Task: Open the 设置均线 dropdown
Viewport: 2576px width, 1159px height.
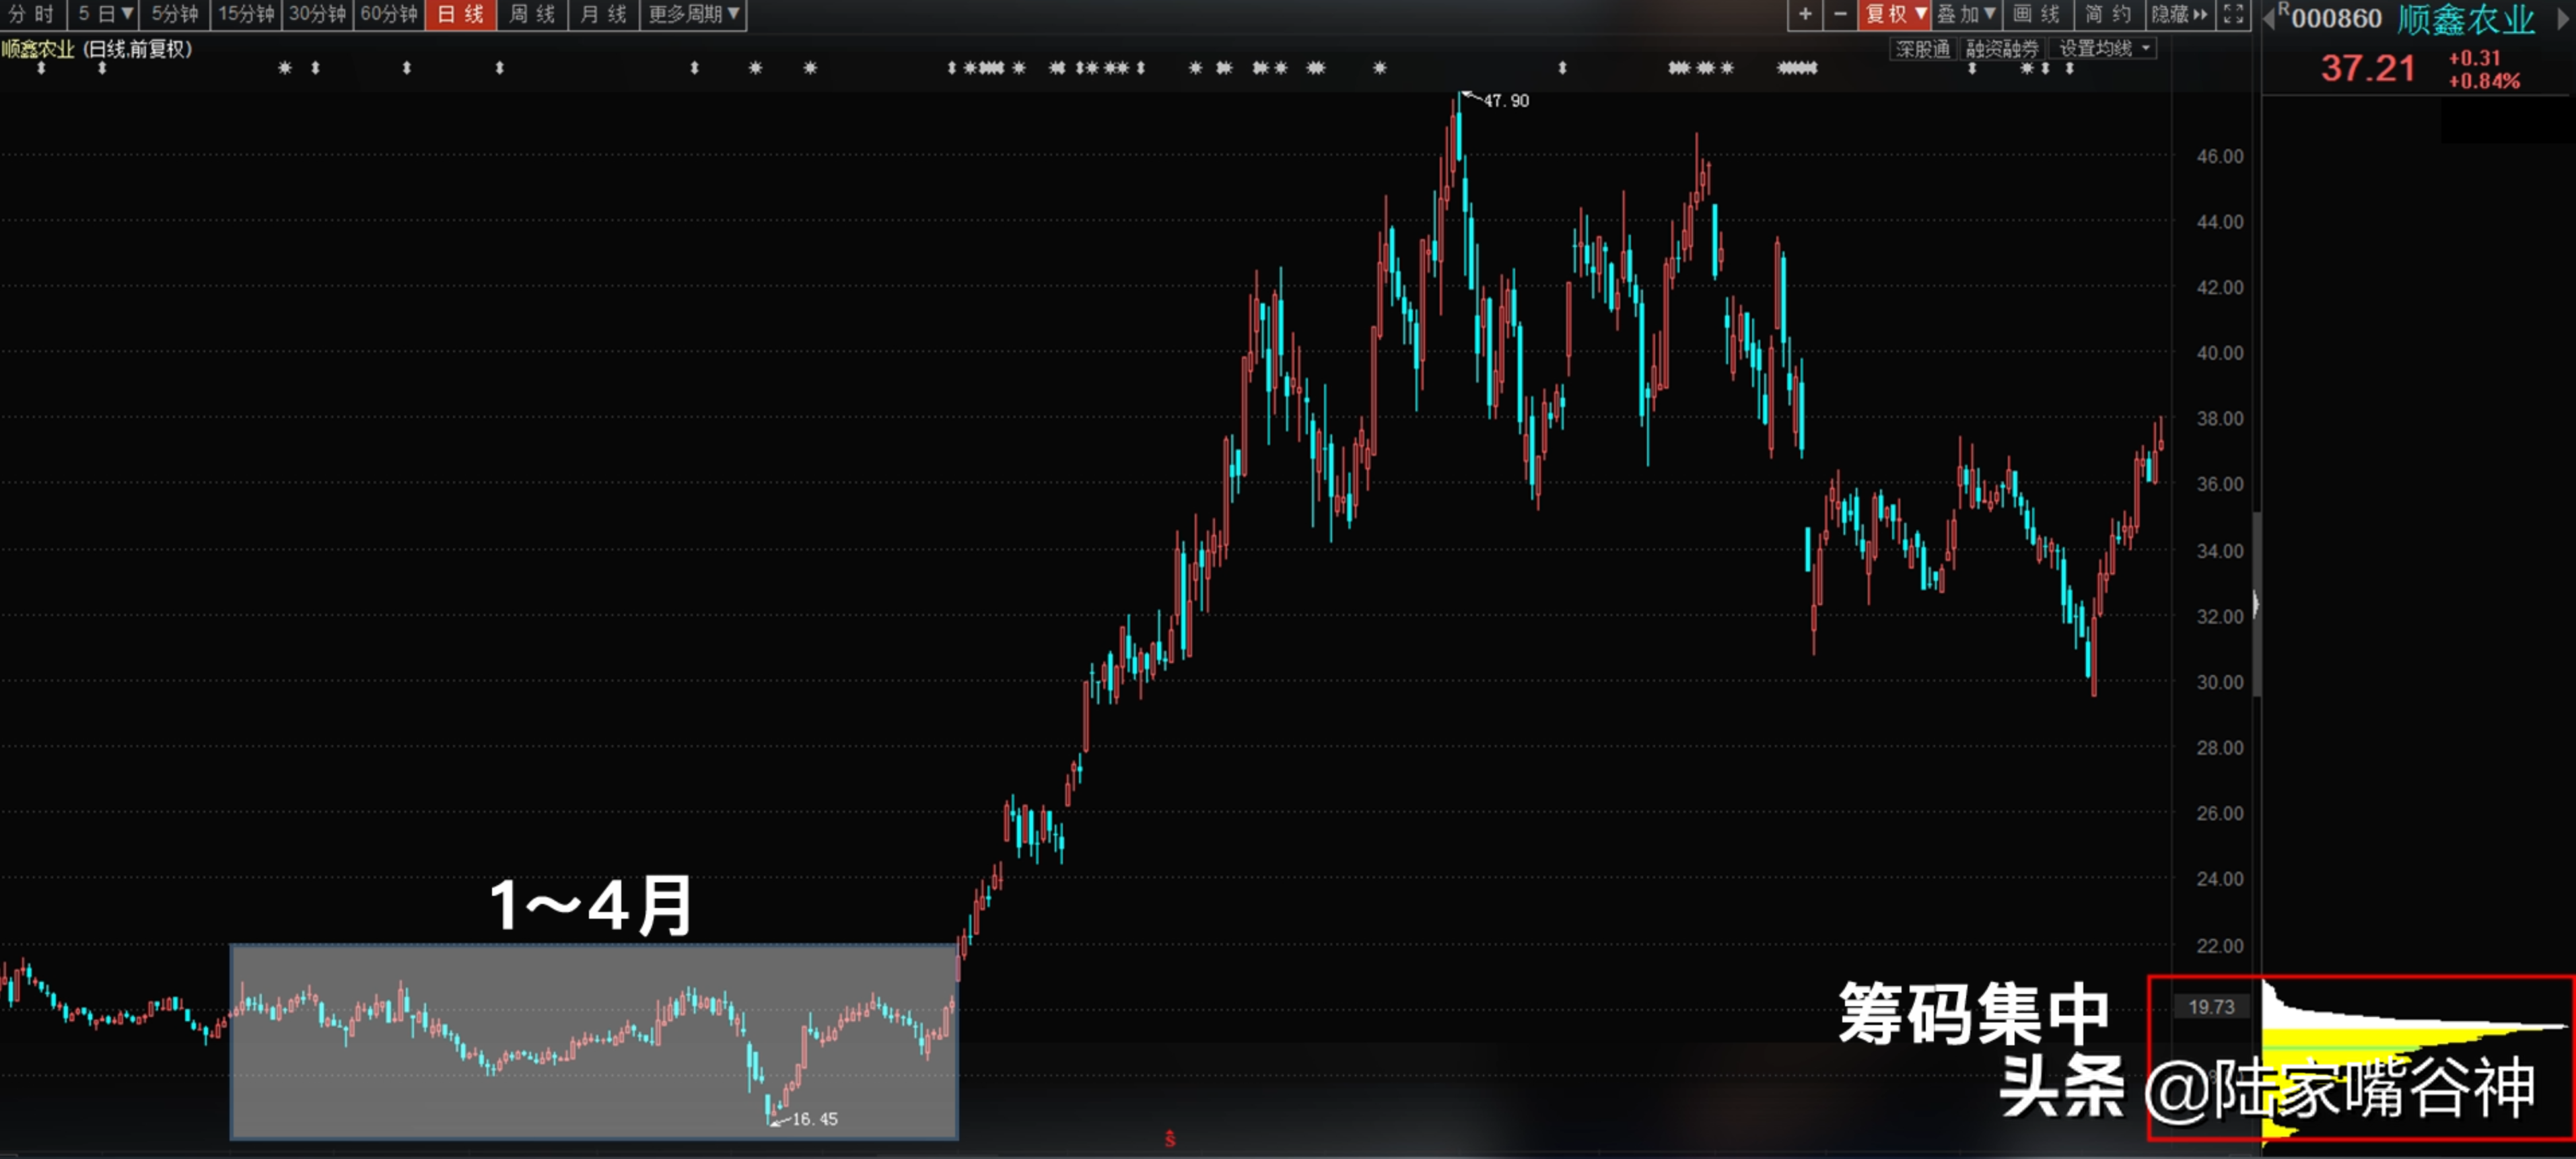Action: click(2103, 48)
